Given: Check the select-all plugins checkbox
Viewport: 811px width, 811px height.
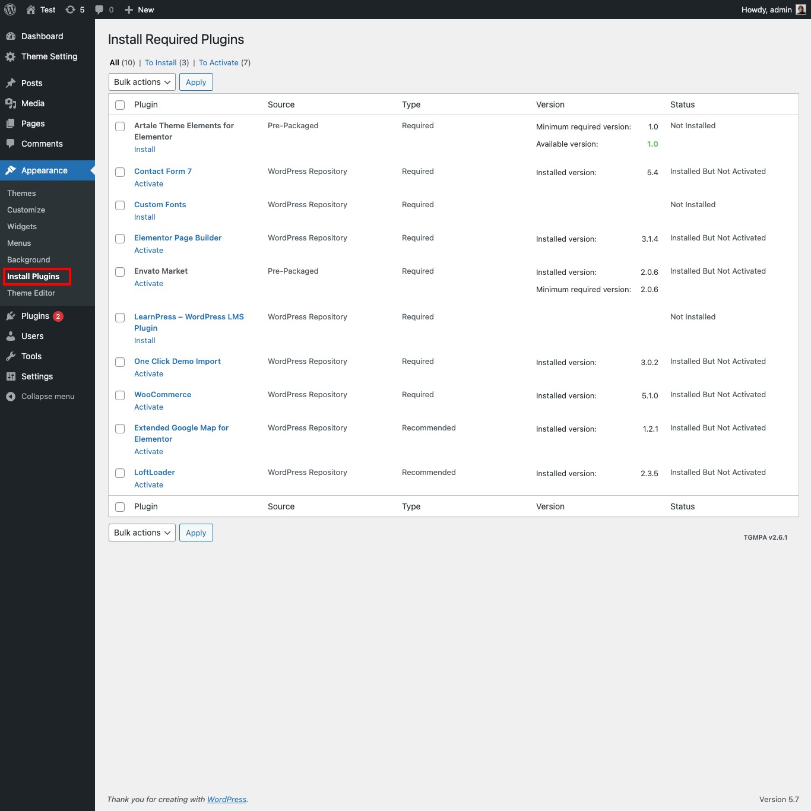Looking at the screenshot, I should point(119,104).
